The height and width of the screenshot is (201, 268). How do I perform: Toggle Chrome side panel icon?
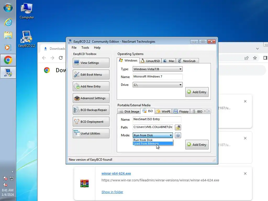tap(265, 58)
